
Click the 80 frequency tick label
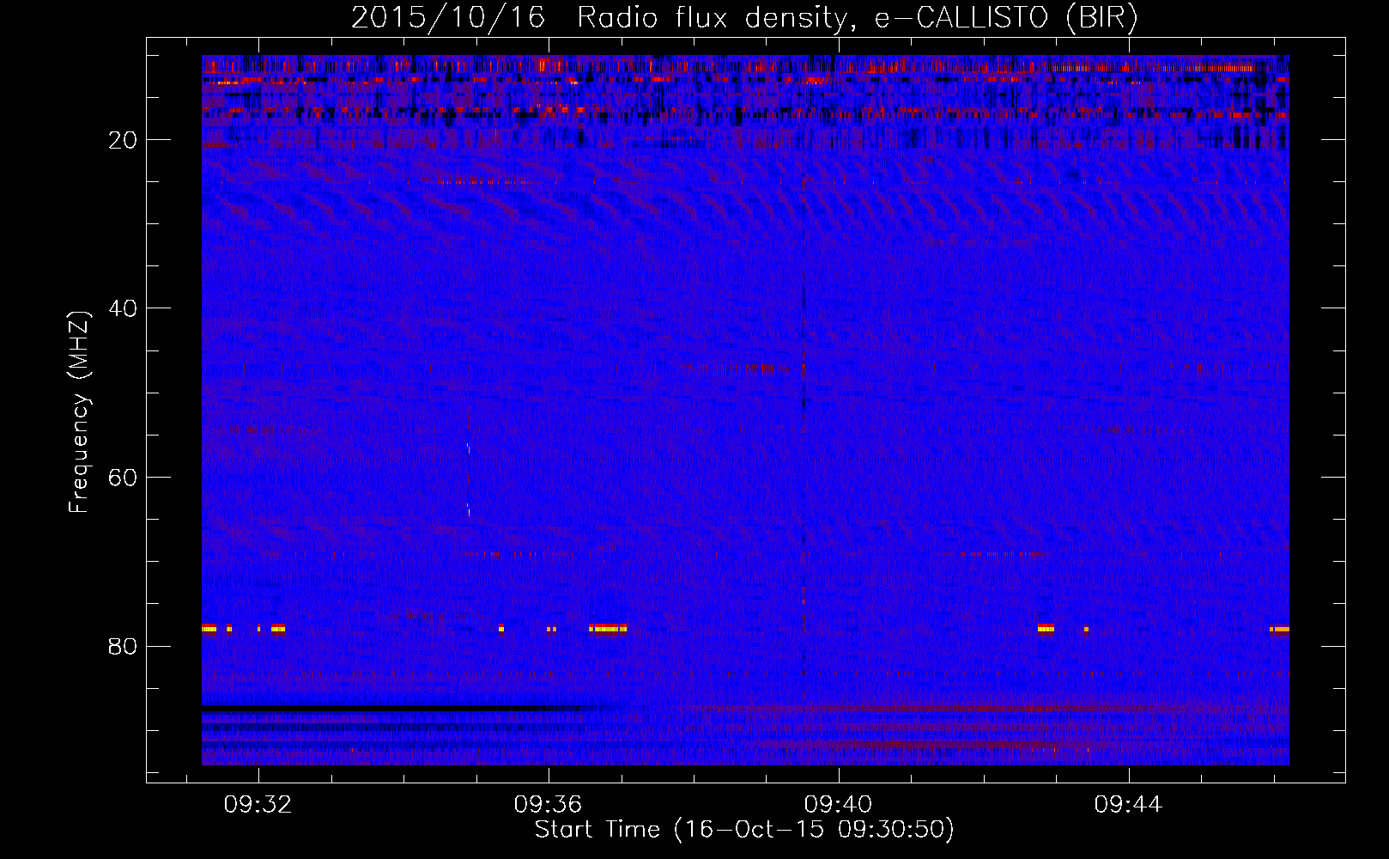click(123, 646)
